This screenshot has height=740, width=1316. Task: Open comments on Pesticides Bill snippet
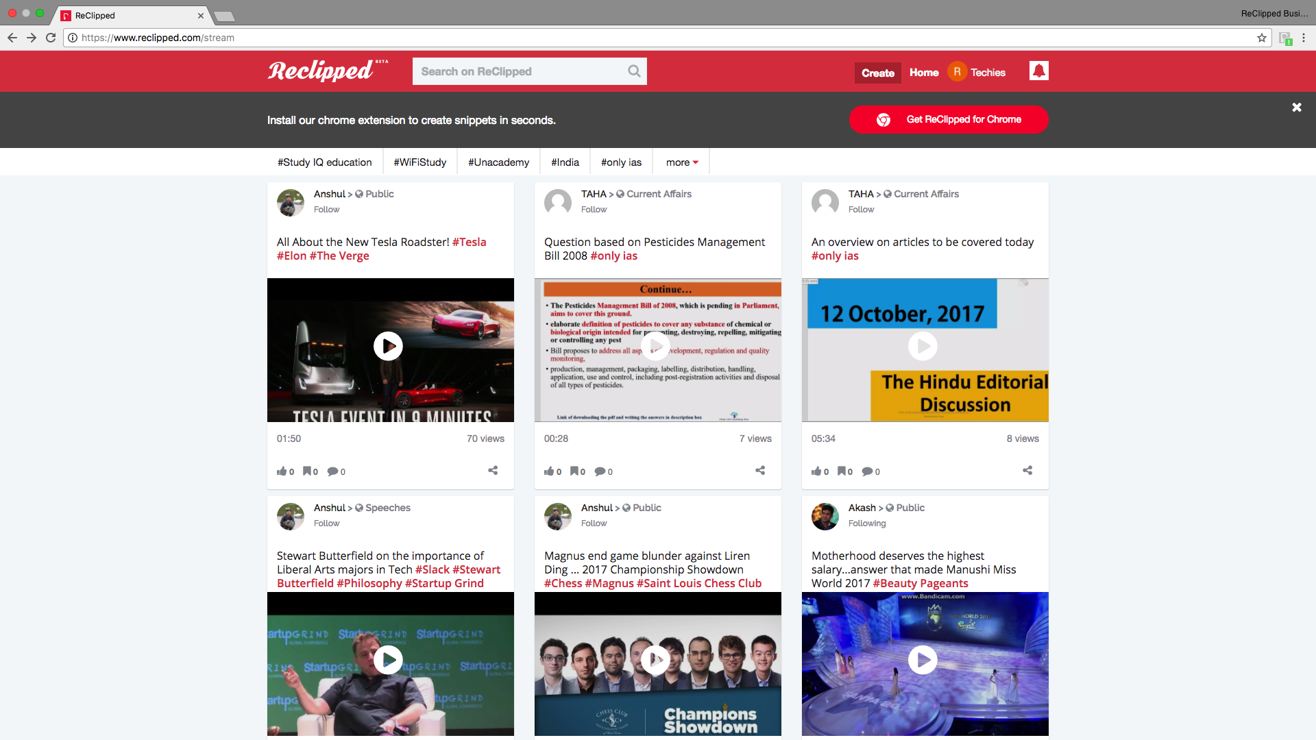603,471
